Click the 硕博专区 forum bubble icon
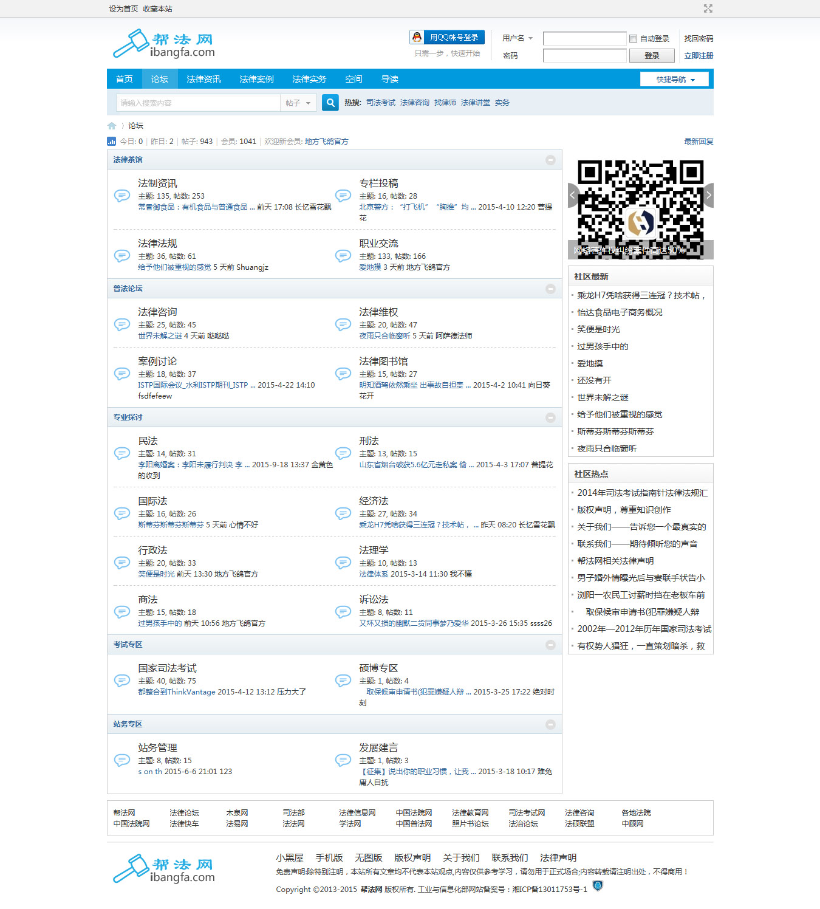Viewport: 820px width, 909px height. (343, 681)
